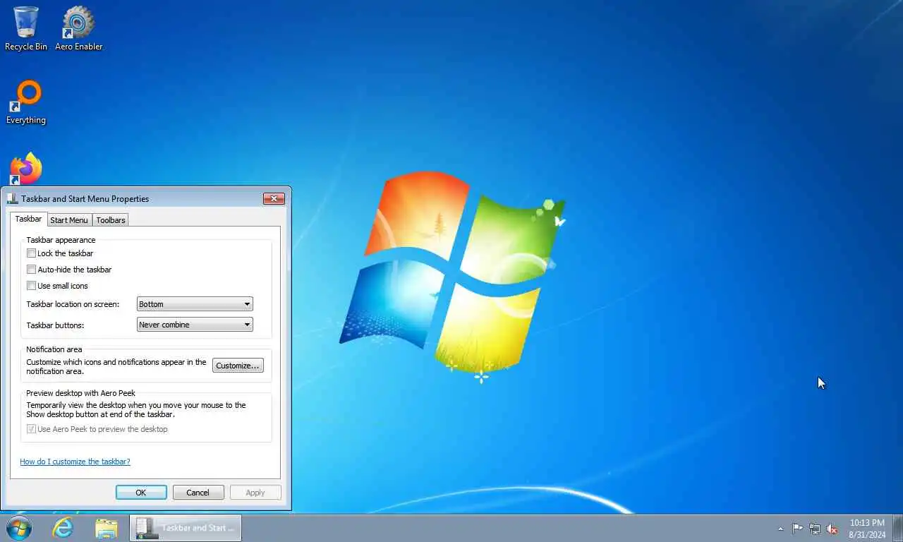Screen dimensions: 903x542
Task: Click the Apply button
Action: point(255,493)
